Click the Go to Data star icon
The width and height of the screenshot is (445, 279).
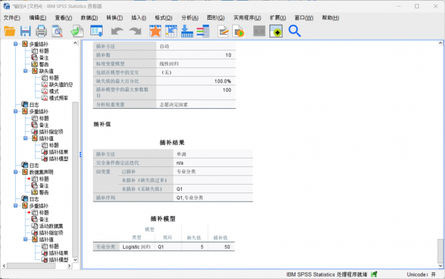155,31
